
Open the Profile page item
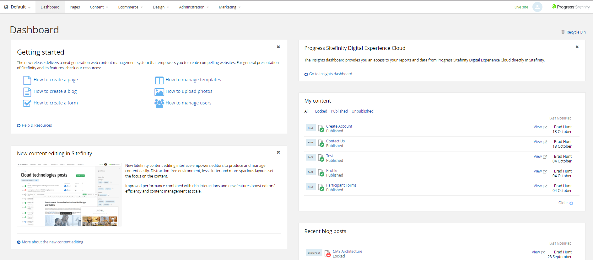click(x=332, y=170)
